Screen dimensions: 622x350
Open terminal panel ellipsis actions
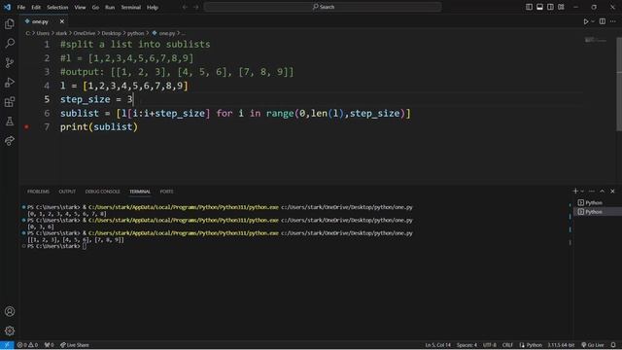point(592,192)
